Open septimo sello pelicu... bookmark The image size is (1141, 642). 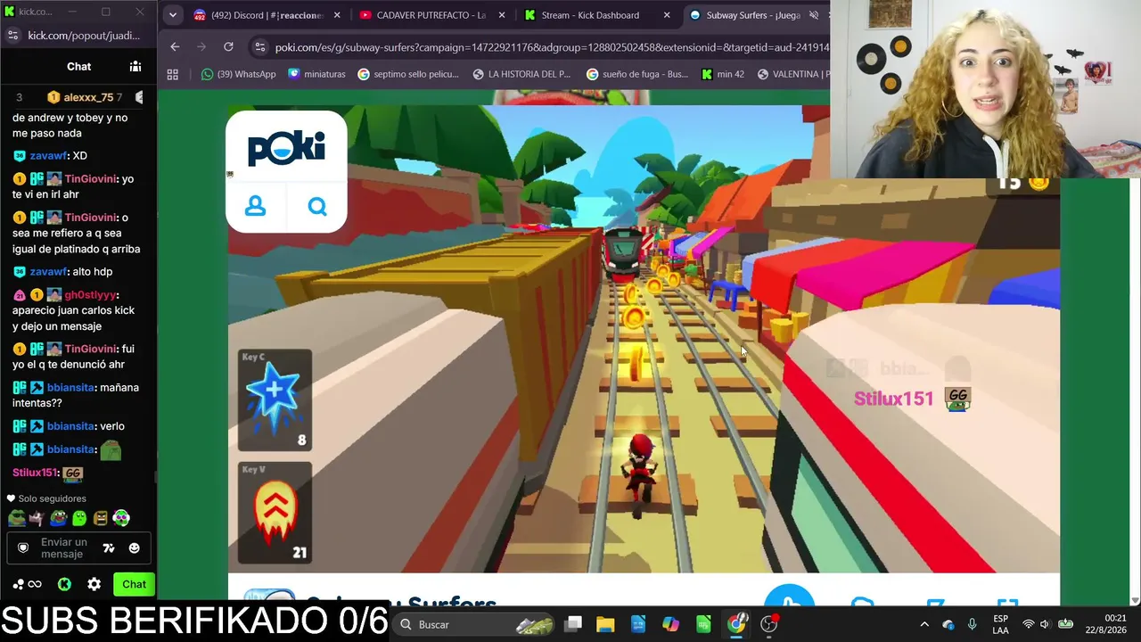click(x=407, y=74)
